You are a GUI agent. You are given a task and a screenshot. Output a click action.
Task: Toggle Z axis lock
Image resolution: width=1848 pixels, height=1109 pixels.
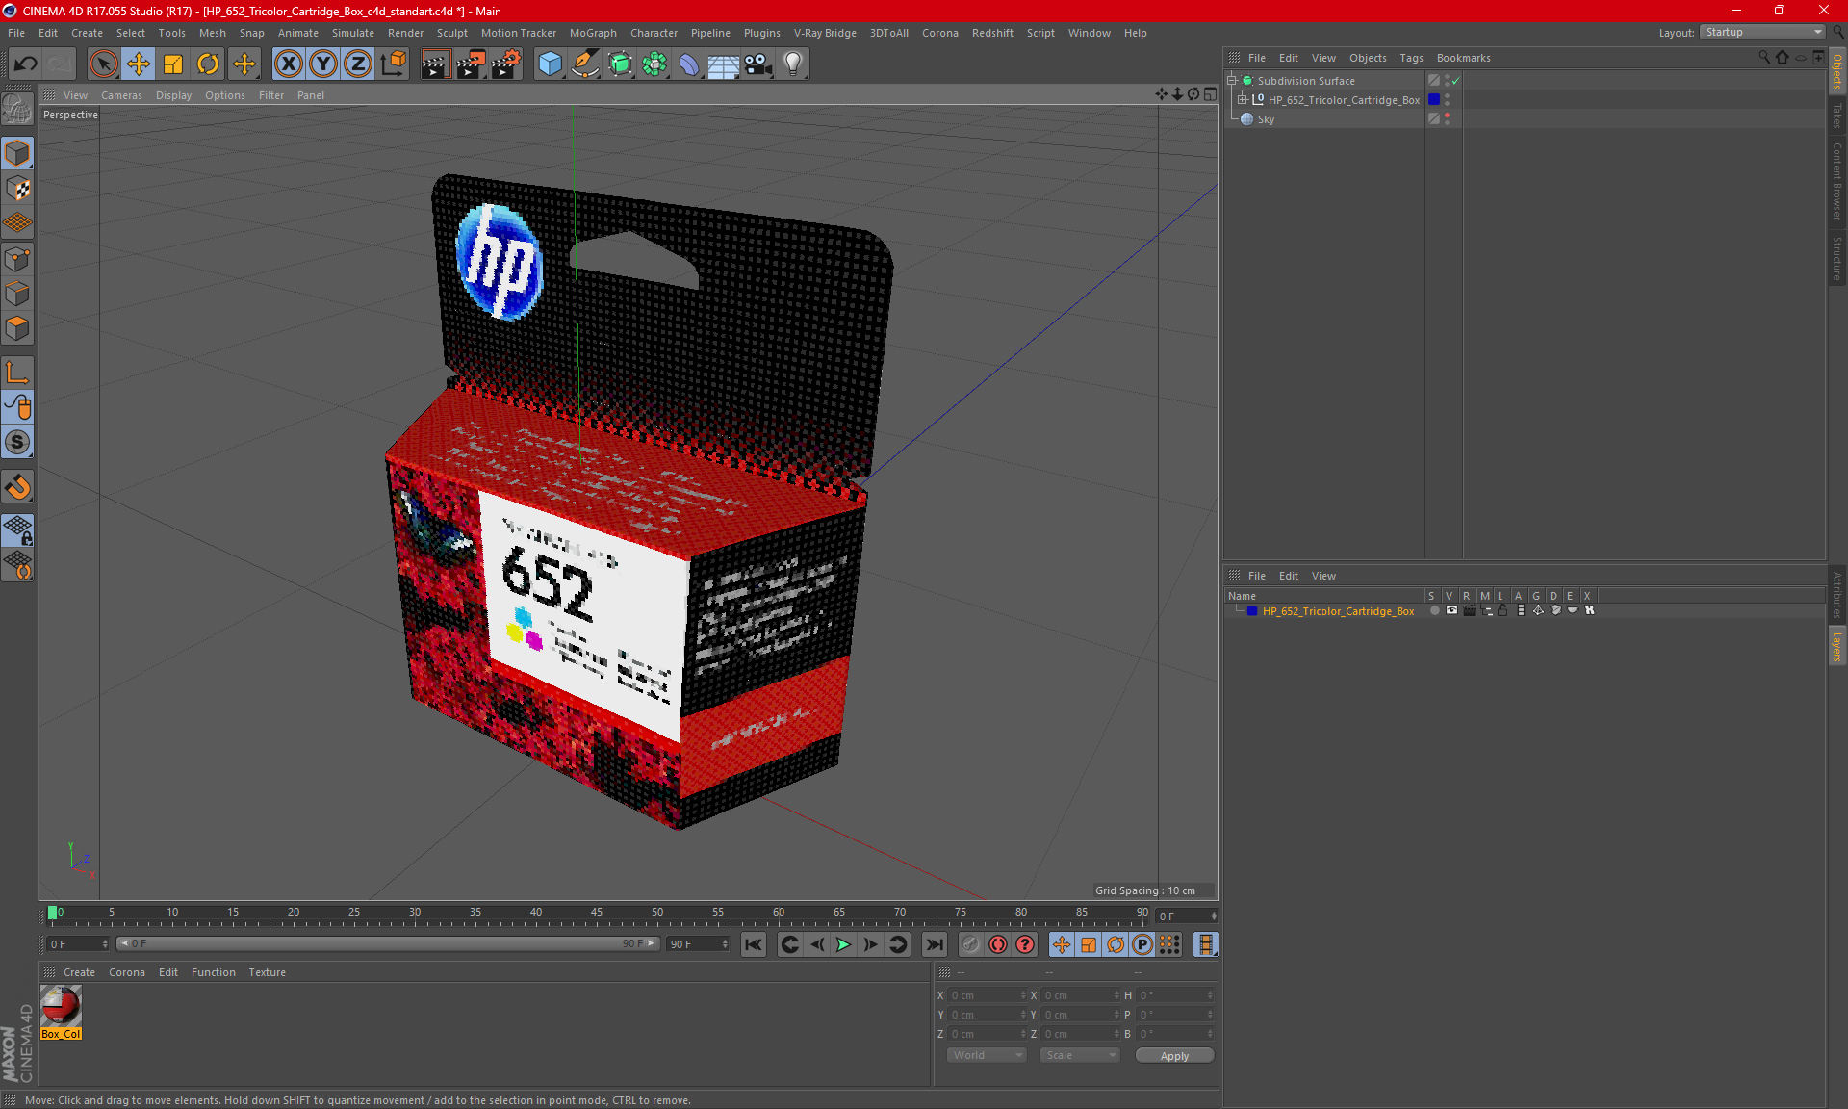pos(357,64)
